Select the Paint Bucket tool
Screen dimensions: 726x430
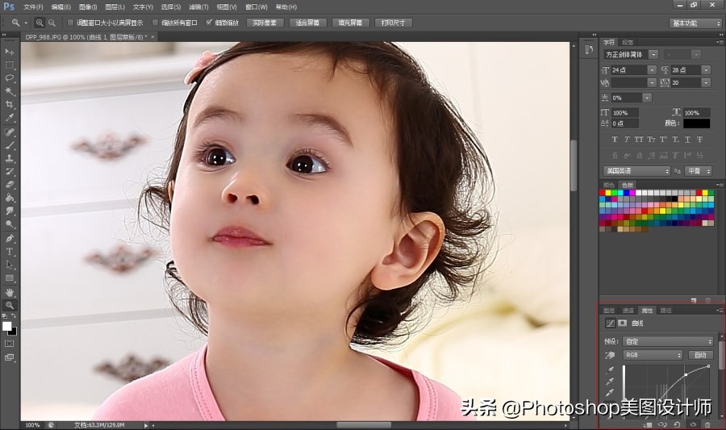click(9, 198)
